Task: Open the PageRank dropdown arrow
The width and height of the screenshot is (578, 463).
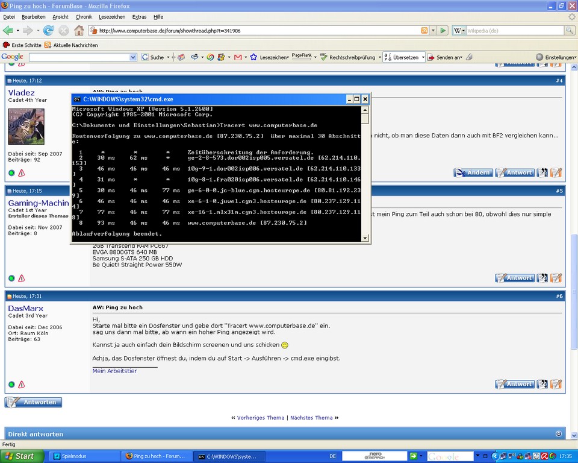Action: 315,57
